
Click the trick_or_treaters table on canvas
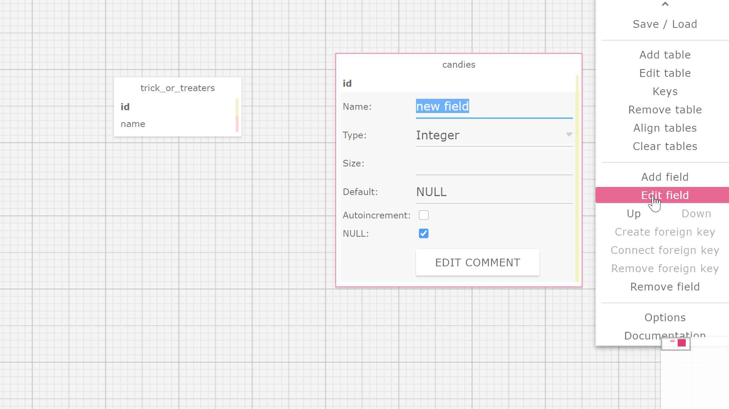click(177, 88)
